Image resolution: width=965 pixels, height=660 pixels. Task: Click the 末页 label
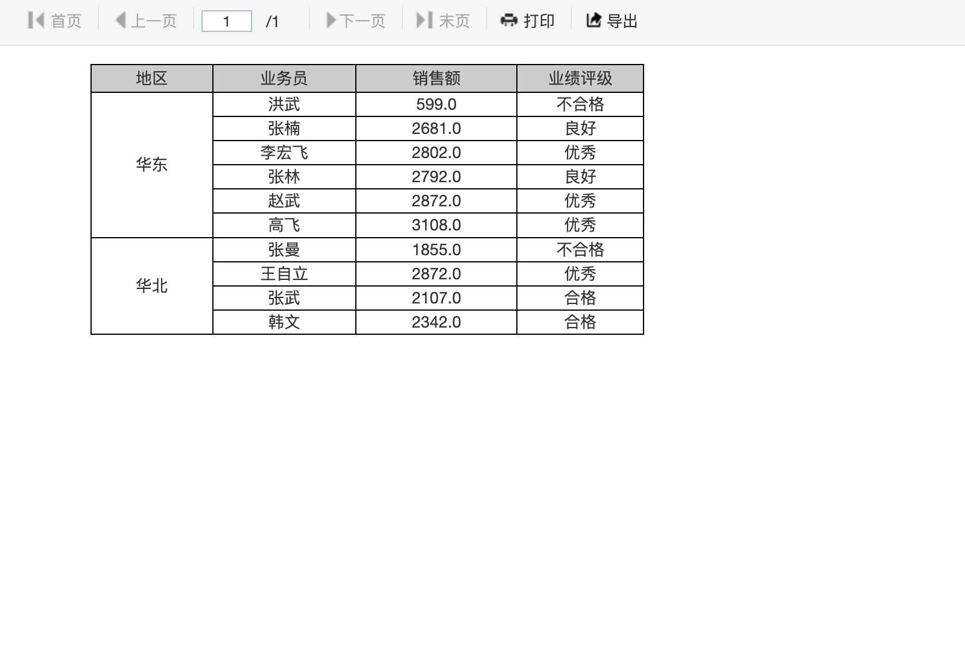pyautogui.click(x=455, y=21)
